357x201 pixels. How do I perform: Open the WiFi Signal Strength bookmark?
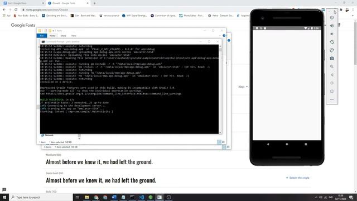point(134,16)
